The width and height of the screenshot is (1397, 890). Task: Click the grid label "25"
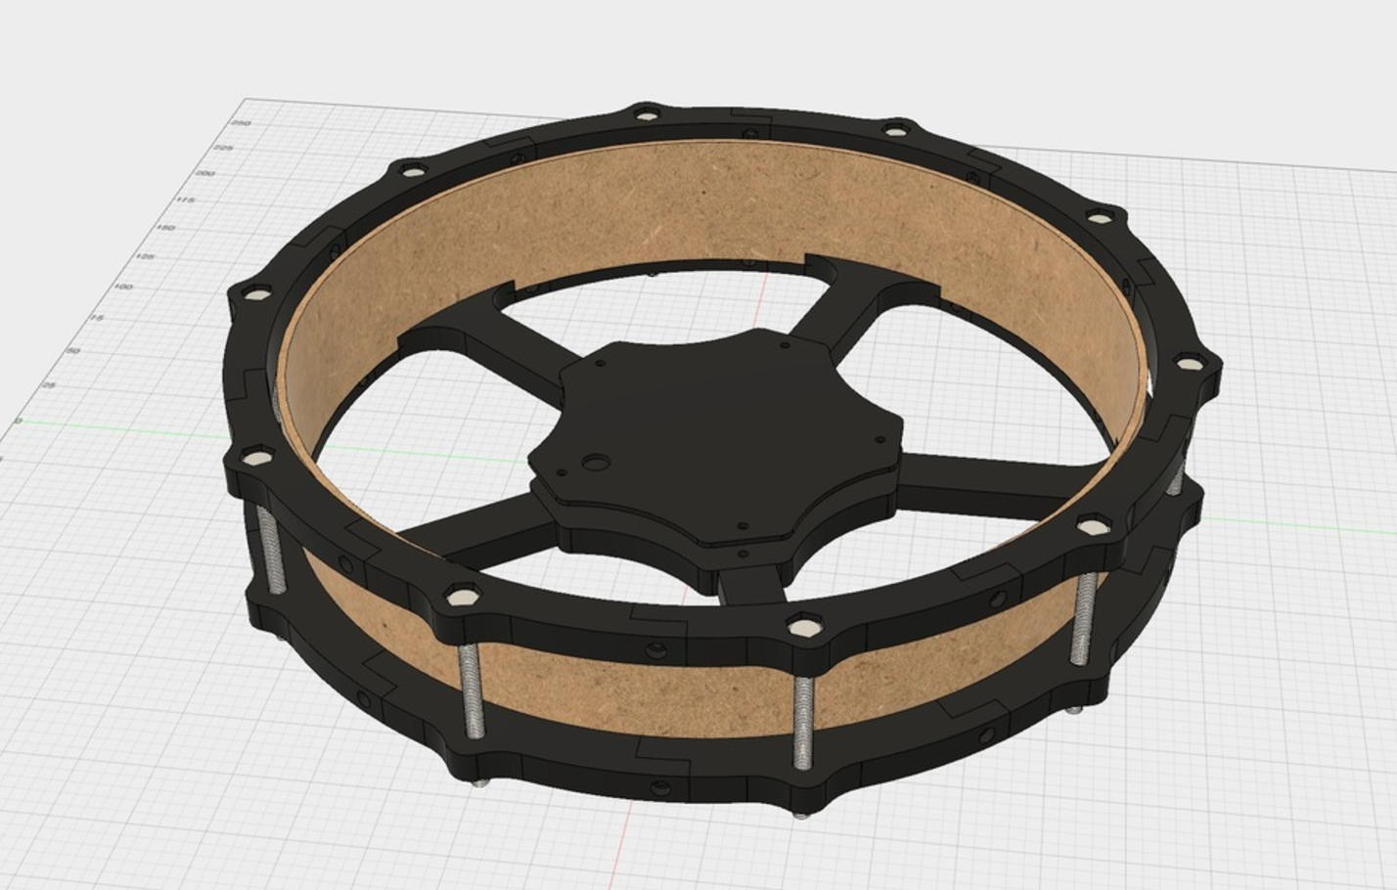coord(49,385)
